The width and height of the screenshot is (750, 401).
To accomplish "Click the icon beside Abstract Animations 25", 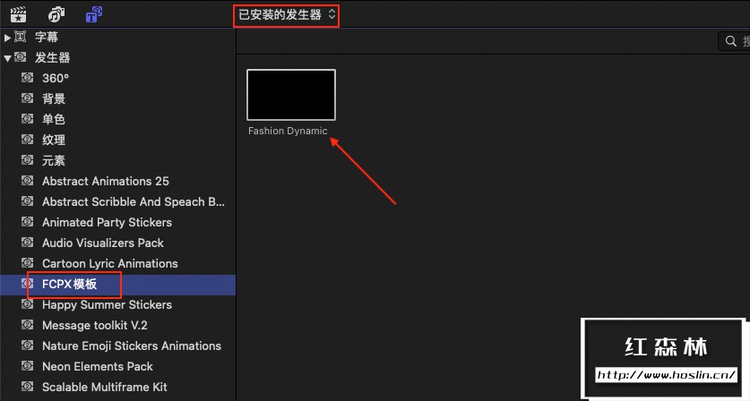I will (x=28, y=180).
